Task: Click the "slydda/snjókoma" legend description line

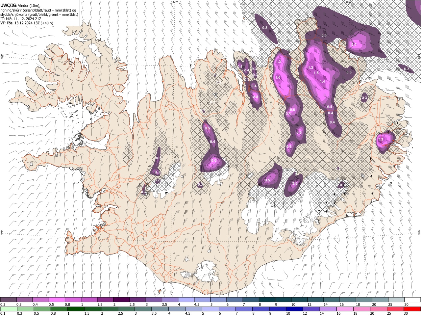Action: tap(39, 14)
